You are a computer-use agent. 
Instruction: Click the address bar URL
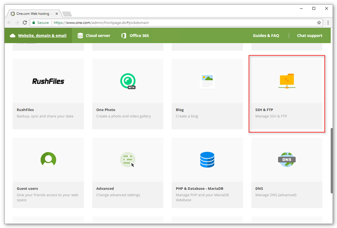pos(101,23)
